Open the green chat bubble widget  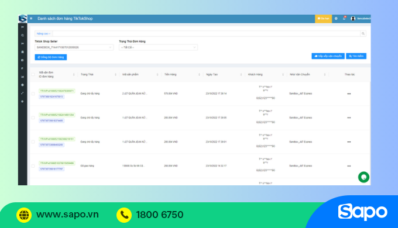tap(363, 177)
